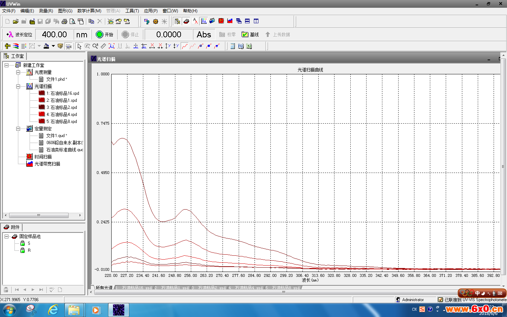Click the zoom-in magnifier tool
The image size is (507, 317).
(x=95, y=46)
